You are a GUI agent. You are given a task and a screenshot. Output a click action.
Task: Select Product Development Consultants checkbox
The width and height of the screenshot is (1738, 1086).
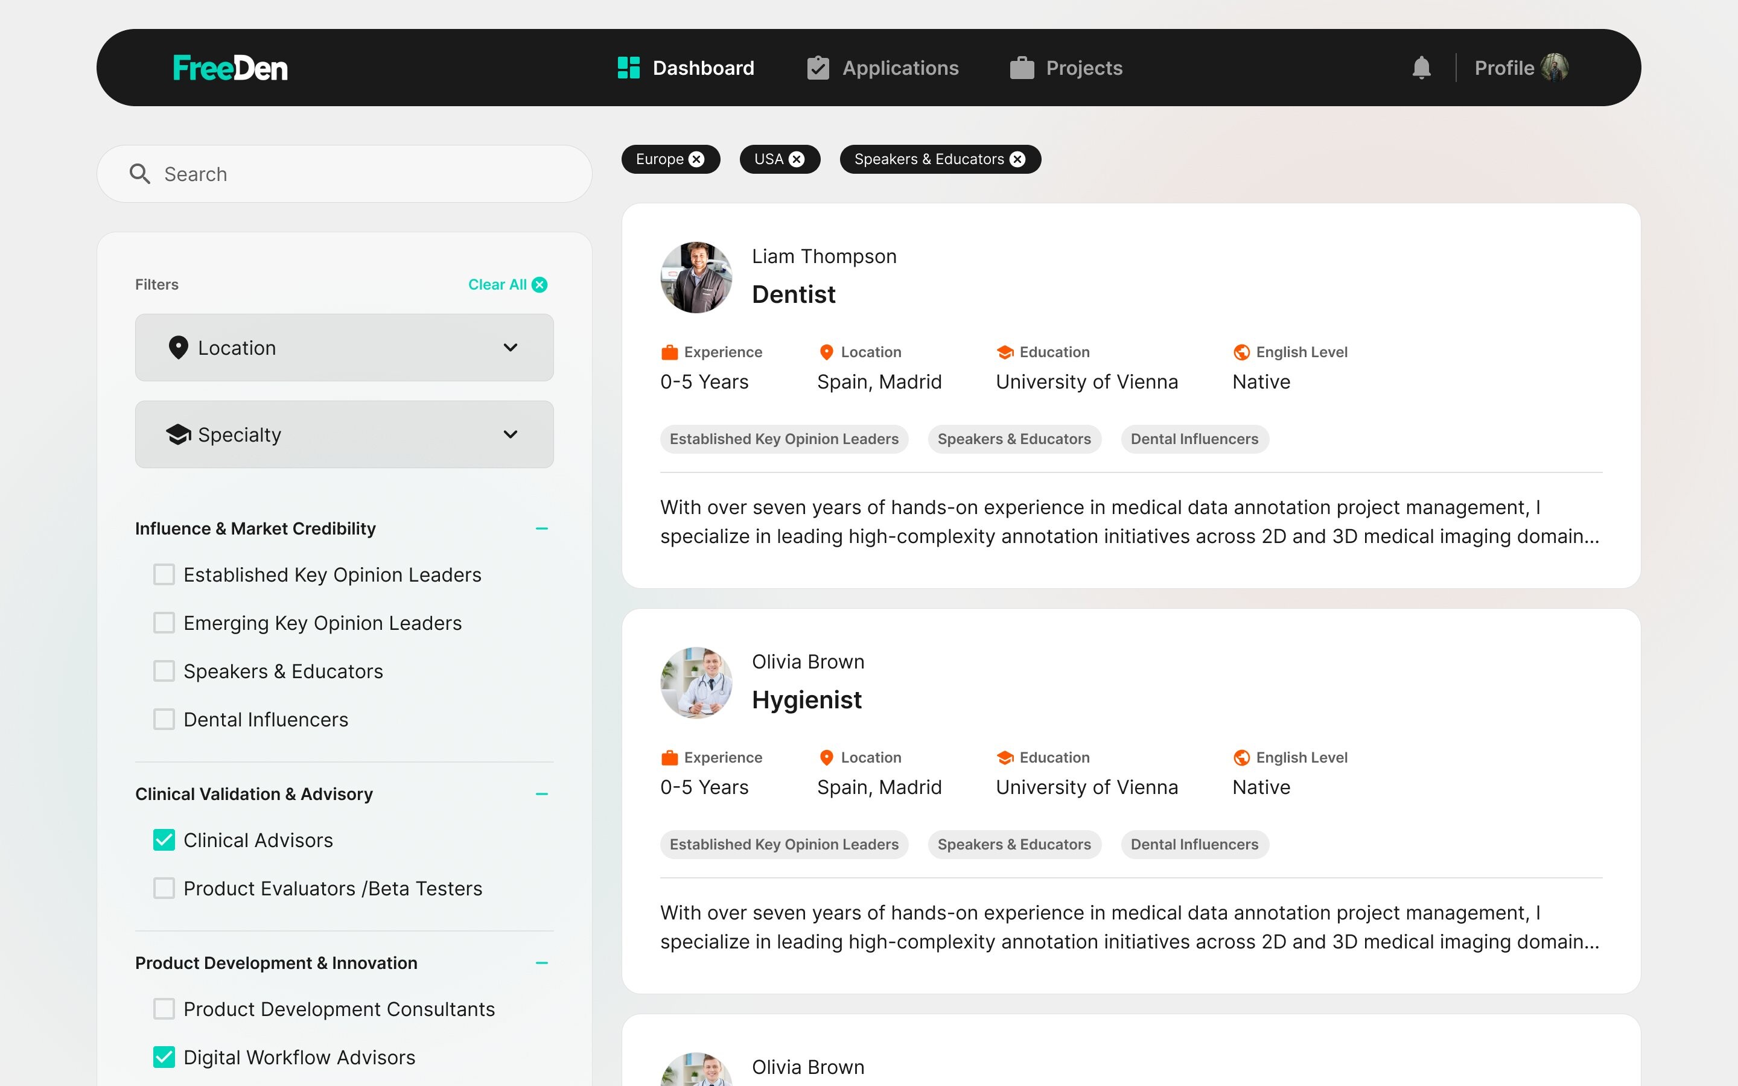point(164,1009)
